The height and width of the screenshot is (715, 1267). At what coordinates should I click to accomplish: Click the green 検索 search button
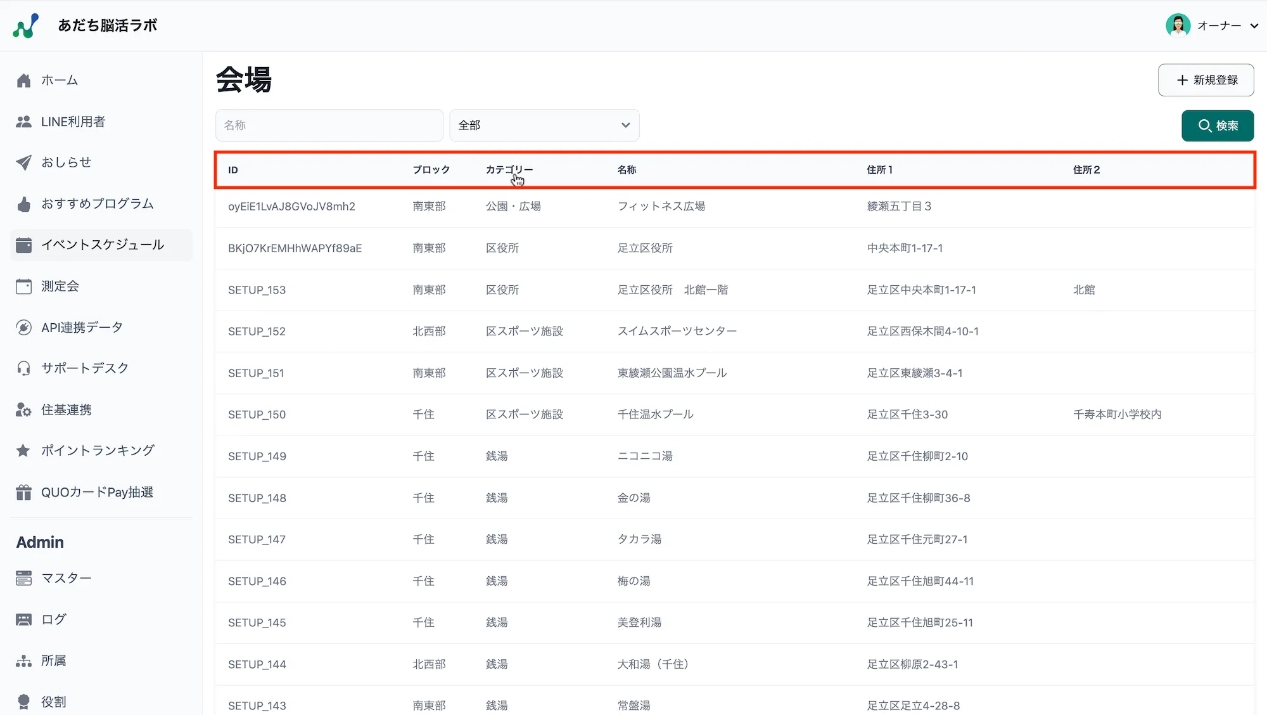pos(1217,126)
